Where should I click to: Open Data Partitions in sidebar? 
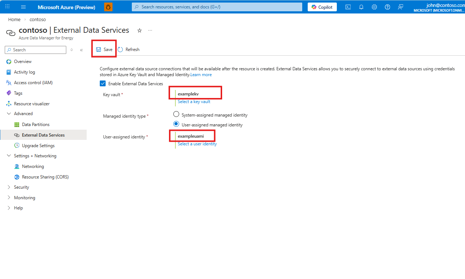click(x=36, y=125)
